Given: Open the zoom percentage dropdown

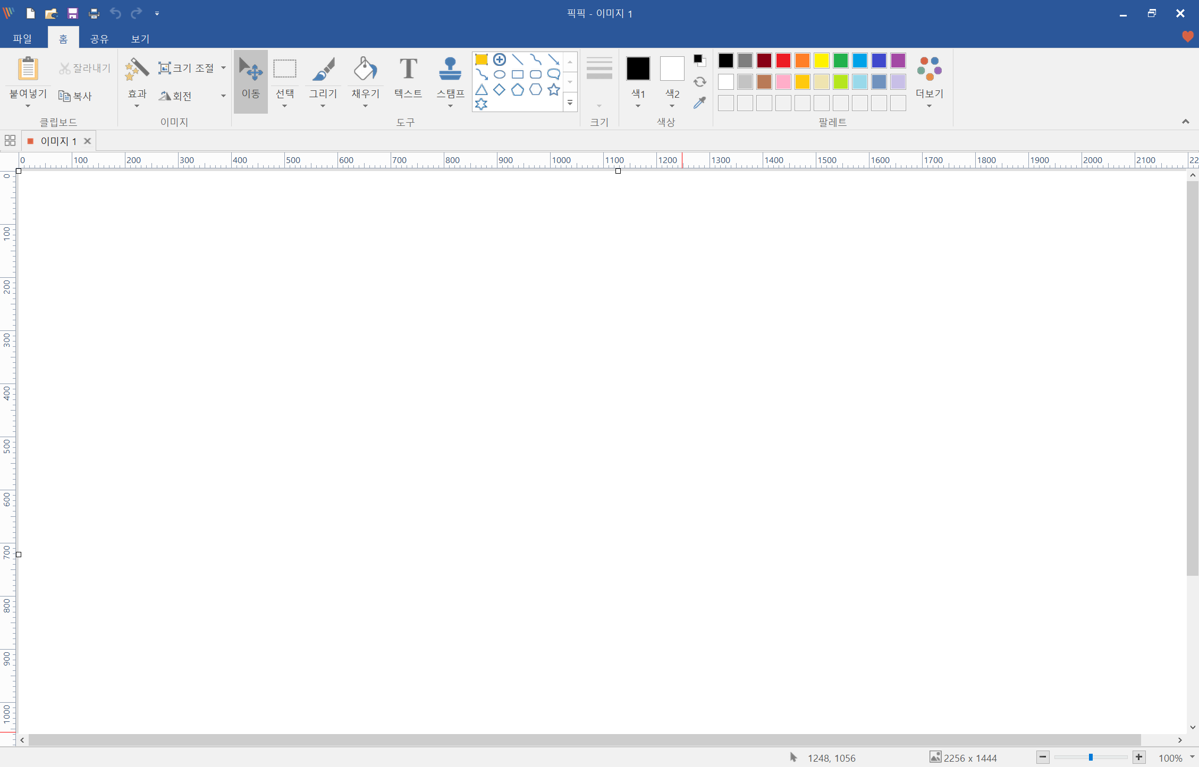Looking at the screenshot, I should (x=1192, y=757).
